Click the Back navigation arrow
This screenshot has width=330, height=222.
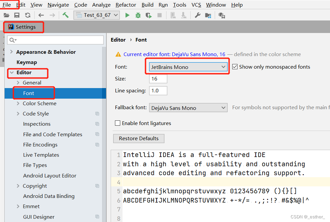point(41,15)
